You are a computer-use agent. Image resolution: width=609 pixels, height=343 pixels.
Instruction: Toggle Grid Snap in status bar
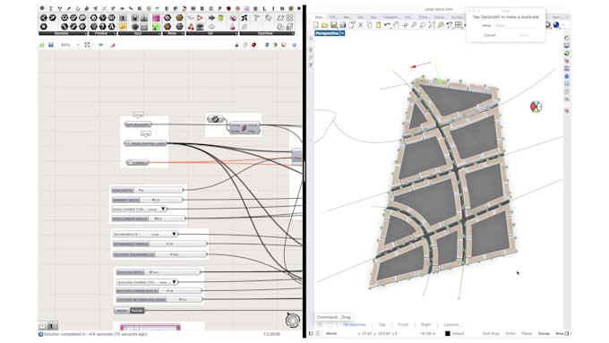491,333
